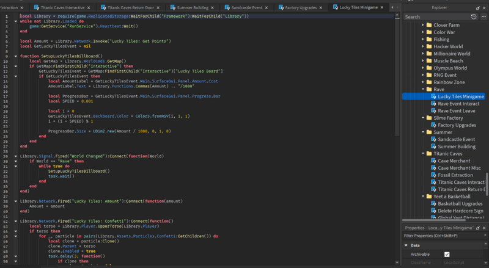
Task: Collapse the SetupLuckyTilesBillboard function fold arrow
Action: [15, 56]
